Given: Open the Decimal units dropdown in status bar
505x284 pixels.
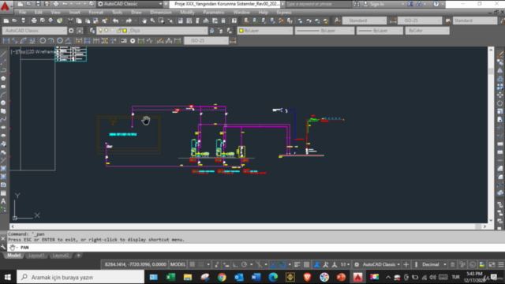Looking at the screenshot, I should [434, 265].
